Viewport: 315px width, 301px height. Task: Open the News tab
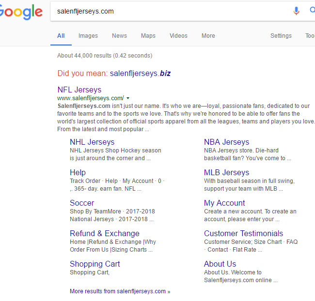point(119,36)
